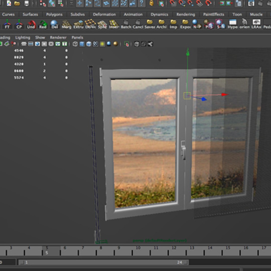Switch to the Polygons shelf tab
The image size is (271, 271).
(54, 14)
